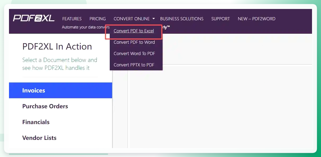Select the Invoices document tab

(61, 90)
